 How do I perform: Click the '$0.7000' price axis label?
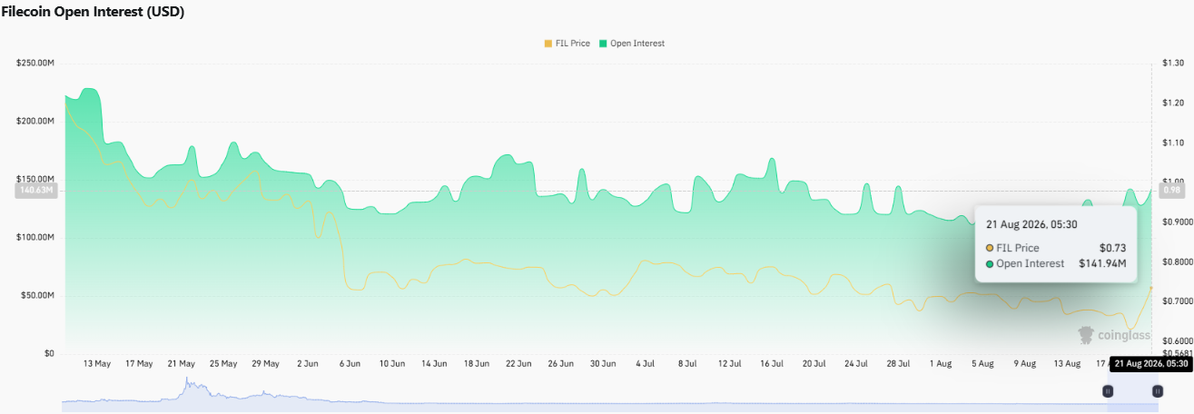pyautogui.click(x=1177, y=301)
